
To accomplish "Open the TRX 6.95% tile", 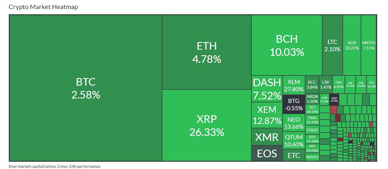I will point(339,84).
